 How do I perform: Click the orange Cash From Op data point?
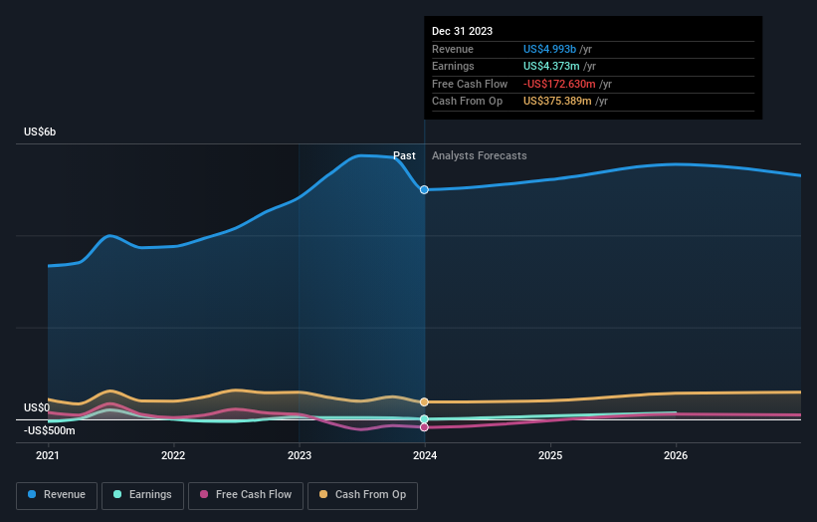point(424,402)
